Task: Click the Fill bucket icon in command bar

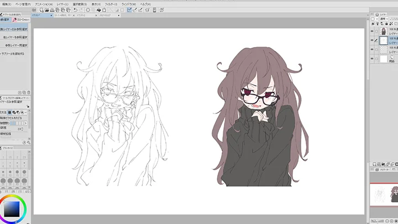Action: 99,10
